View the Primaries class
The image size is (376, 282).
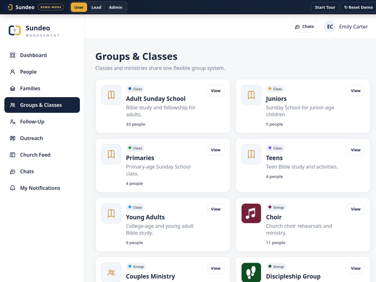(x=216, y=150)
